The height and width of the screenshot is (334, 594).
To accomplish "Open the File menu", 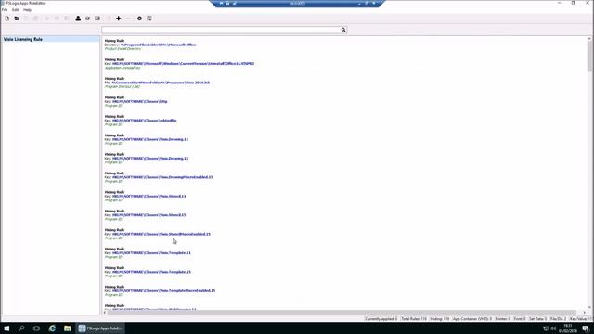I will (5, 10).
